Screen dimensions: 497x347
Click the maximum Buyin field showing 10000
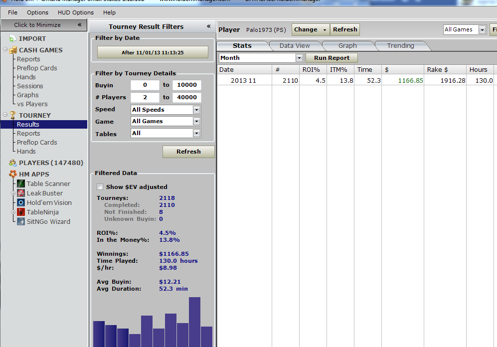point(187,85)
